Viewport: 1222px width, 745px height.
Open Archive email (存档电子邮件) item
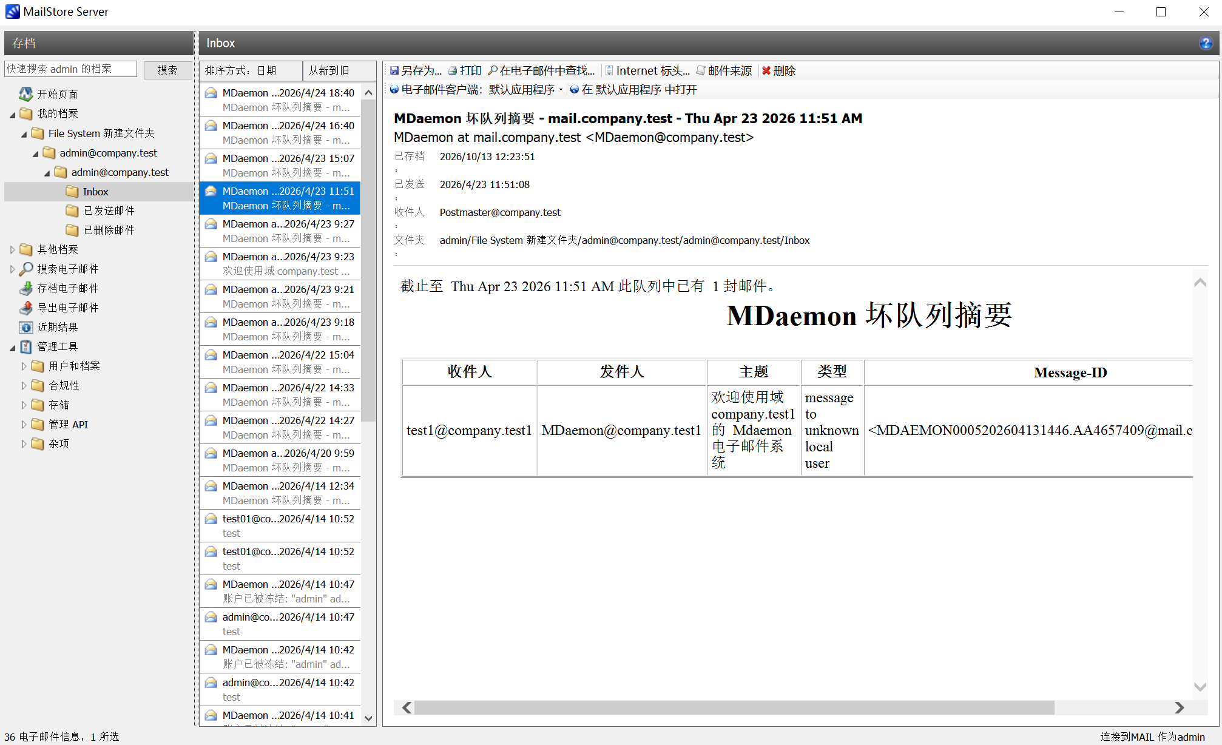point(59,288)
